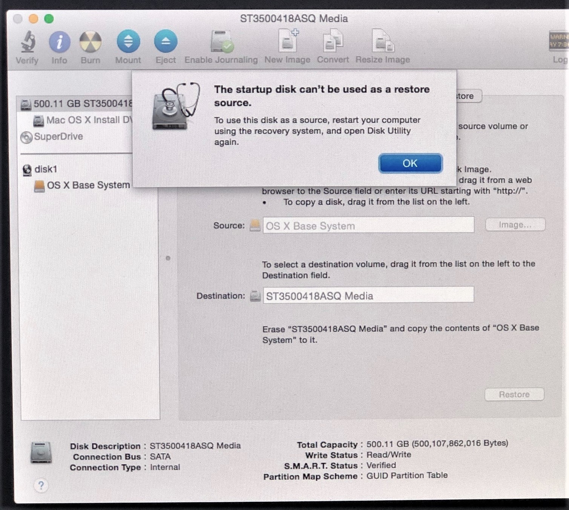The width and height of the screenshot is (569, 510).
Task: Eject the selected disk via toolbar
Action: tap(166, 41)
